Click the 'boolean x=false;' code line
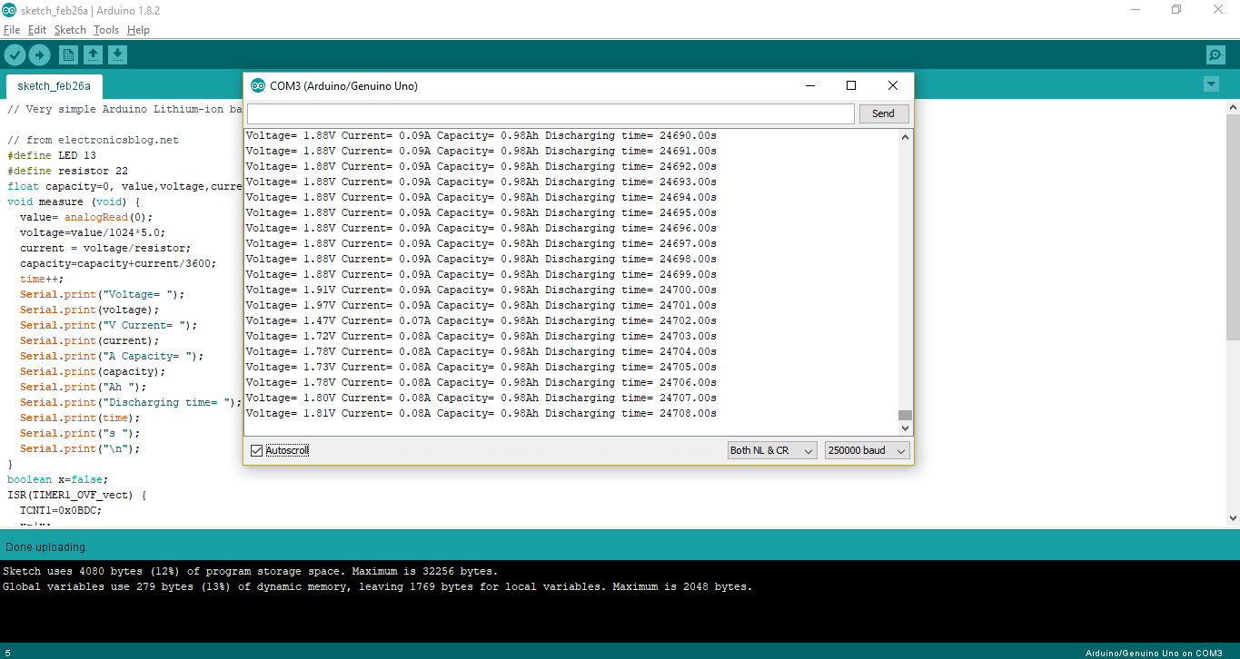The height and width of the screenshot is (659, 1240). point(58,479)
